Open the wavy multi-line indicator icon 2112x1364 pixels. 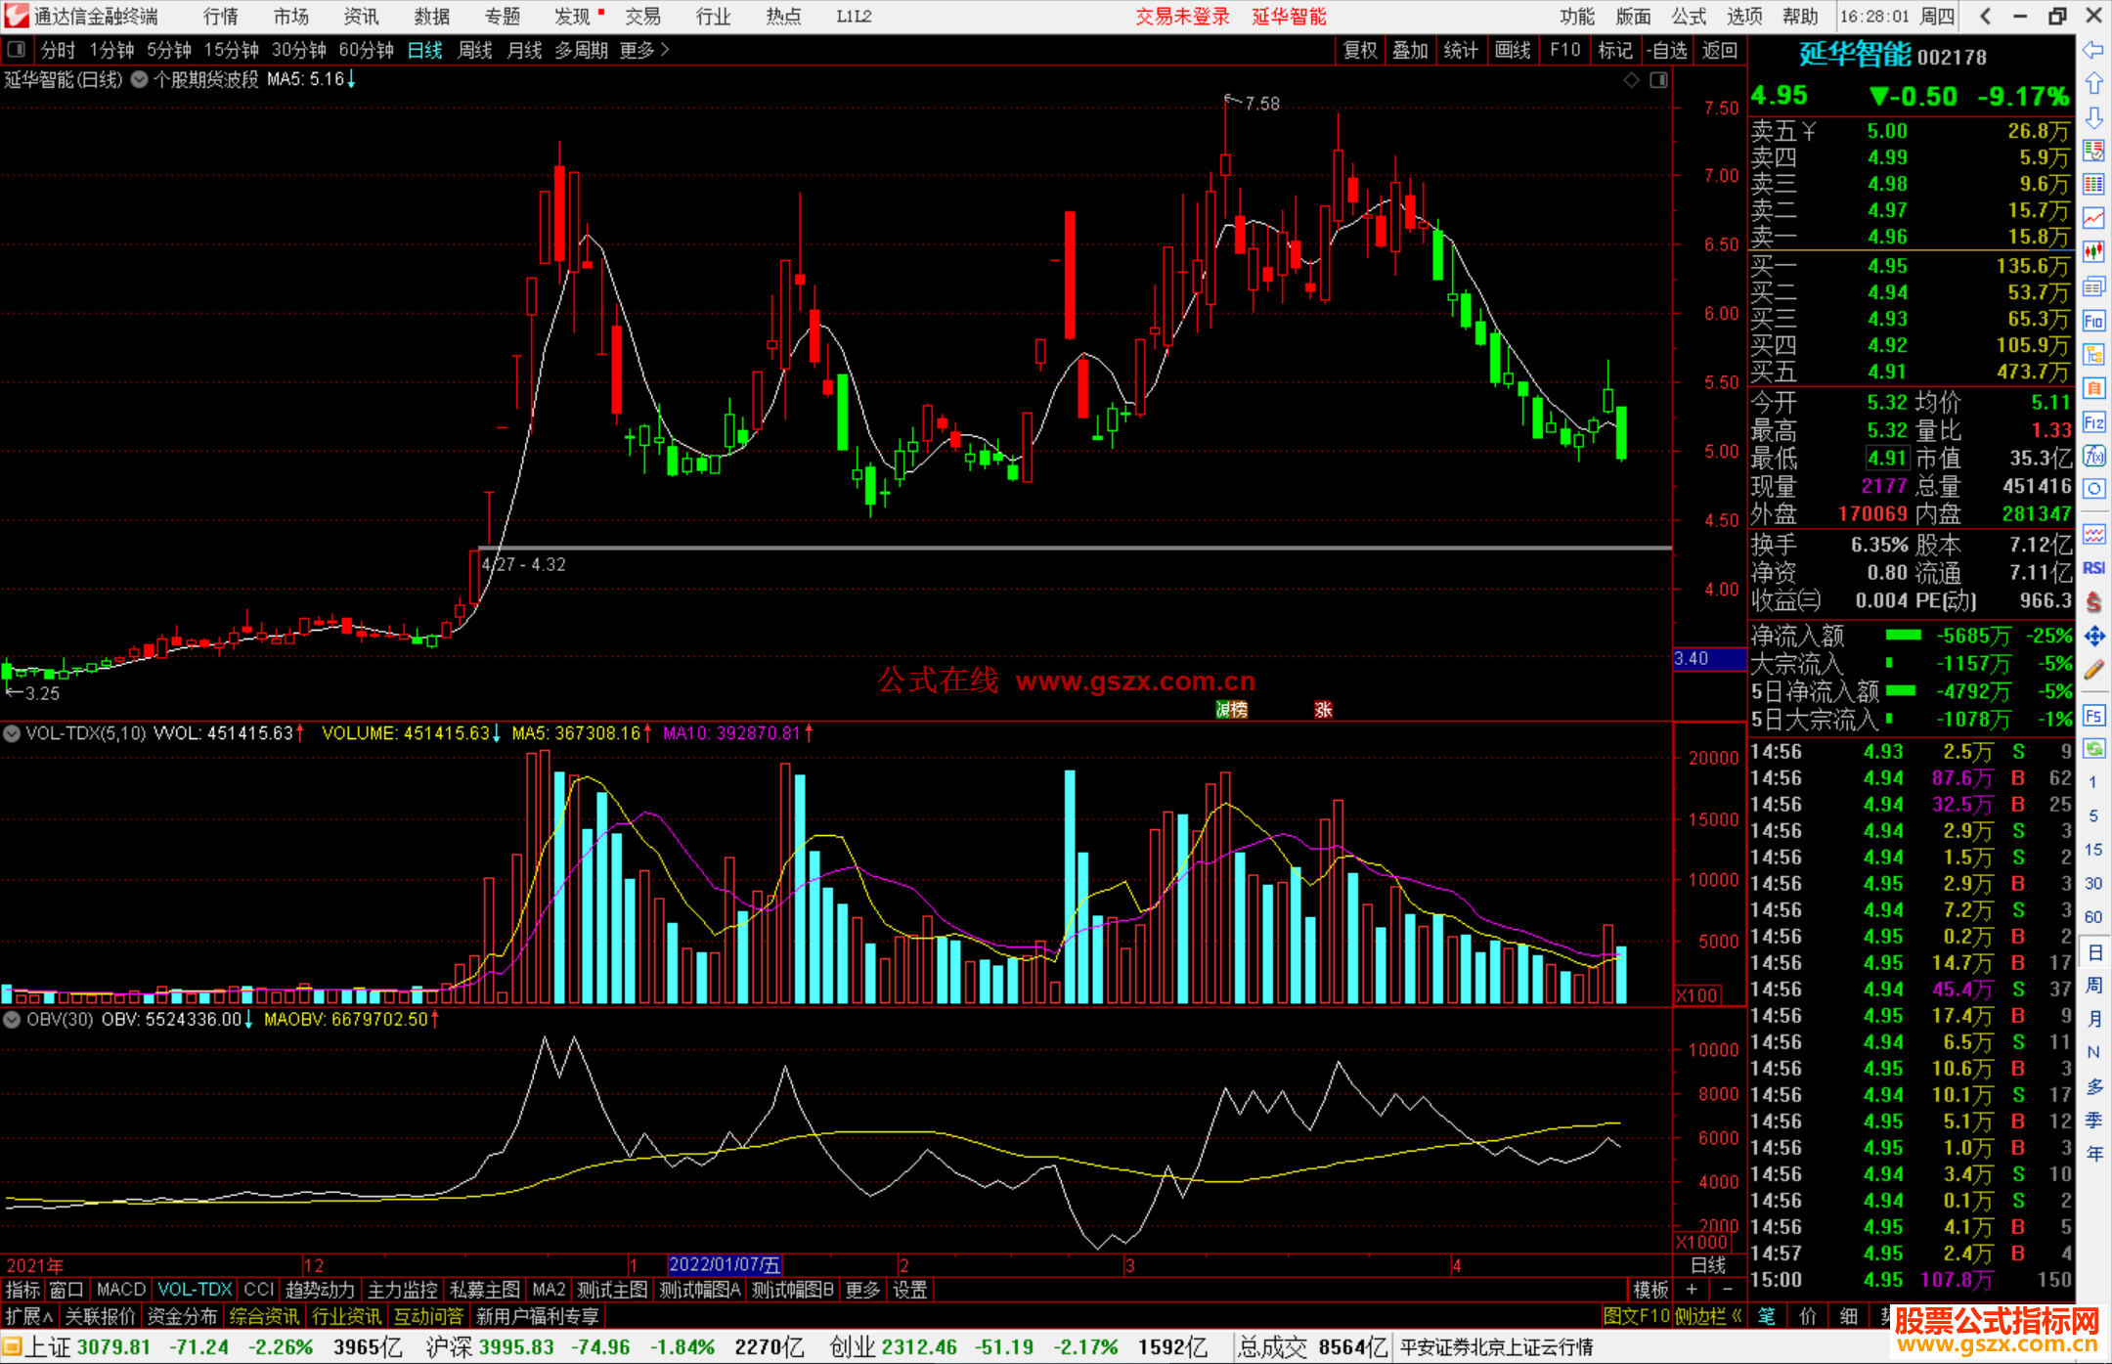tap(2093, 534)
